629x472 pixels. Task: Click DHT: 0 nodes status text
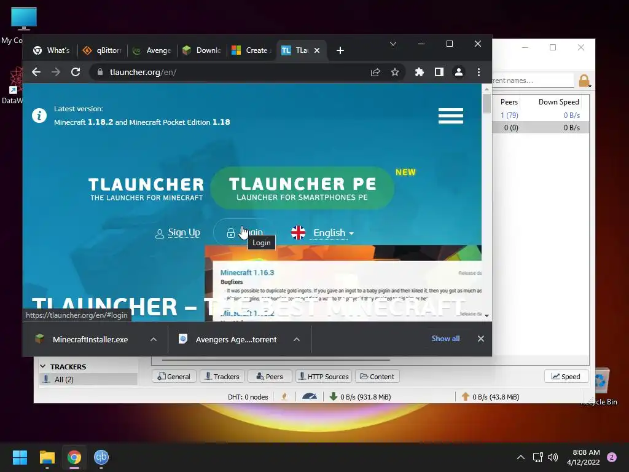coord(248,397)
